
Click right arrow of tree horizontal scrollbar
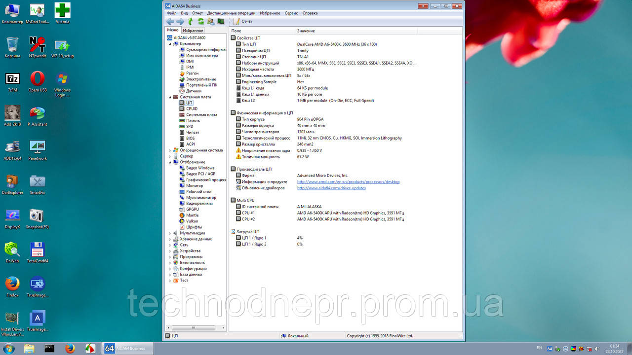tap(224, 327)
